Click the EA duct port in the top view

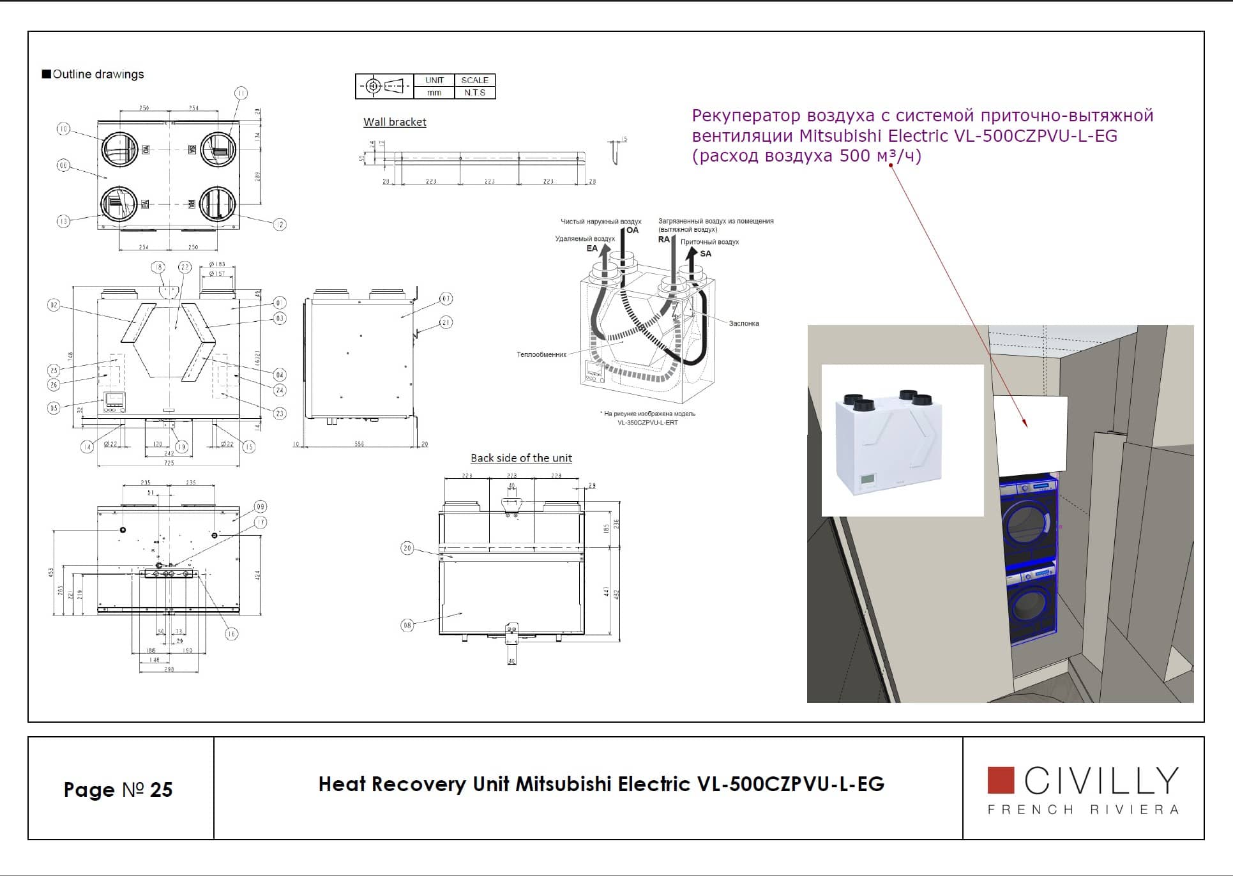coord(119,204)
